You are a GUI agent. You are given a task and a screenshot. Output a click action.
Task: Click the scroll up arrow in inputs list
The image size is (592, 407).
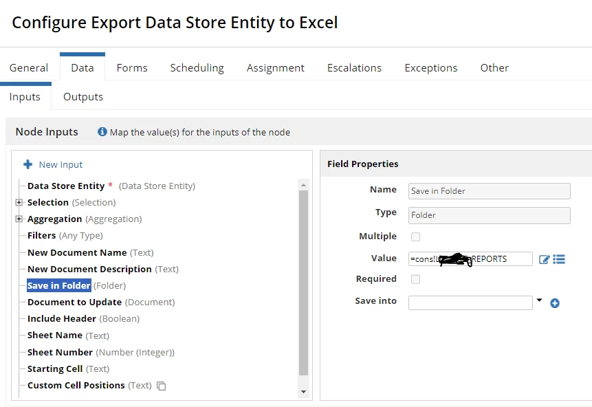tap(303, 185)
